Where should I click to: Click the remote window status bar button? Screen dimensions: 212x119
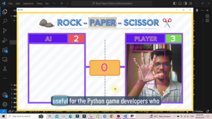pos(3,111)
